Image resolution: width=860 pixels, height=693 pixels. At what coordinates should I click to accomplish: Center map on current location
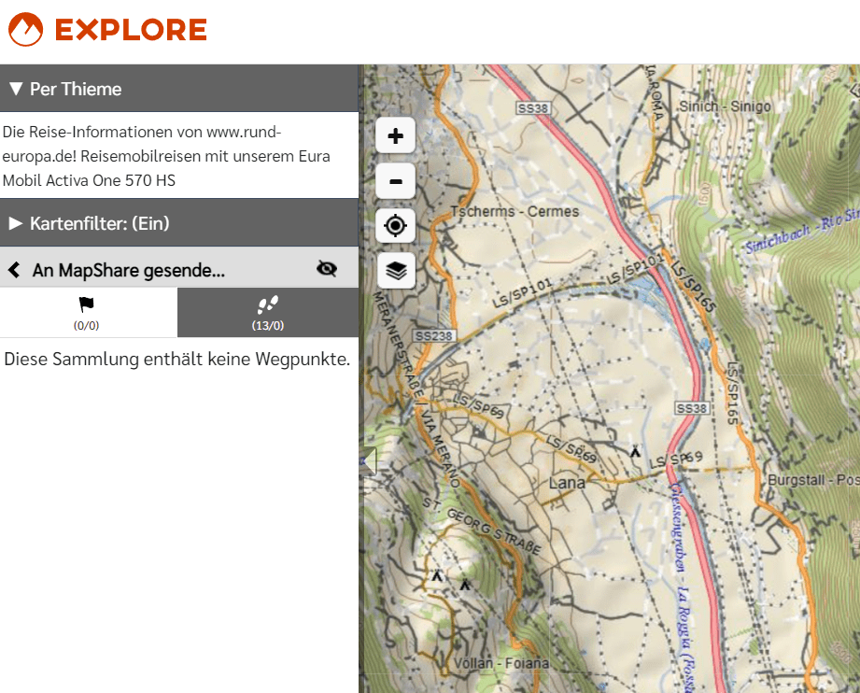(395, 225)
